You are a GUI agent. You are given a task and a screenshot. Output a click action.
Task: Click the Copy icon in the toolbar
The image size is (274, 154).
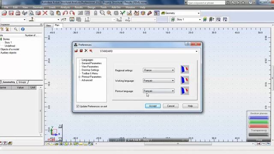click(x=52, y=13)
